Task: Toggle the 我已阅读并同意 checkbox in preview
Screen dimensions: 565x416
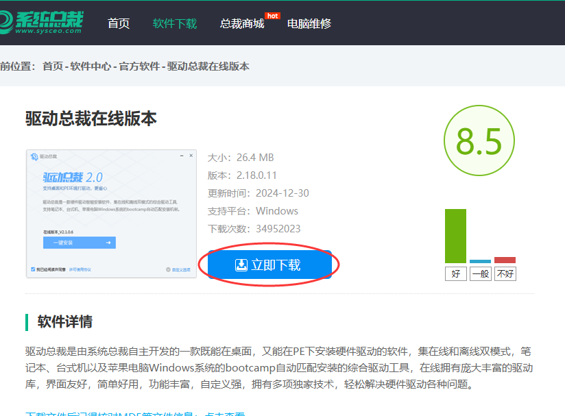Action: pos(33,270)
